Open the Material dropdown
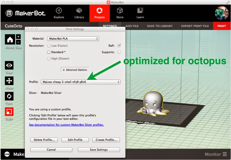 (73, 39)
